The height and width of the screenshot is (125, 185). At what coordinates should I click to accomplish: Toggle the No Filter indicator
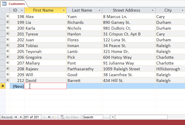pos(69,117)
